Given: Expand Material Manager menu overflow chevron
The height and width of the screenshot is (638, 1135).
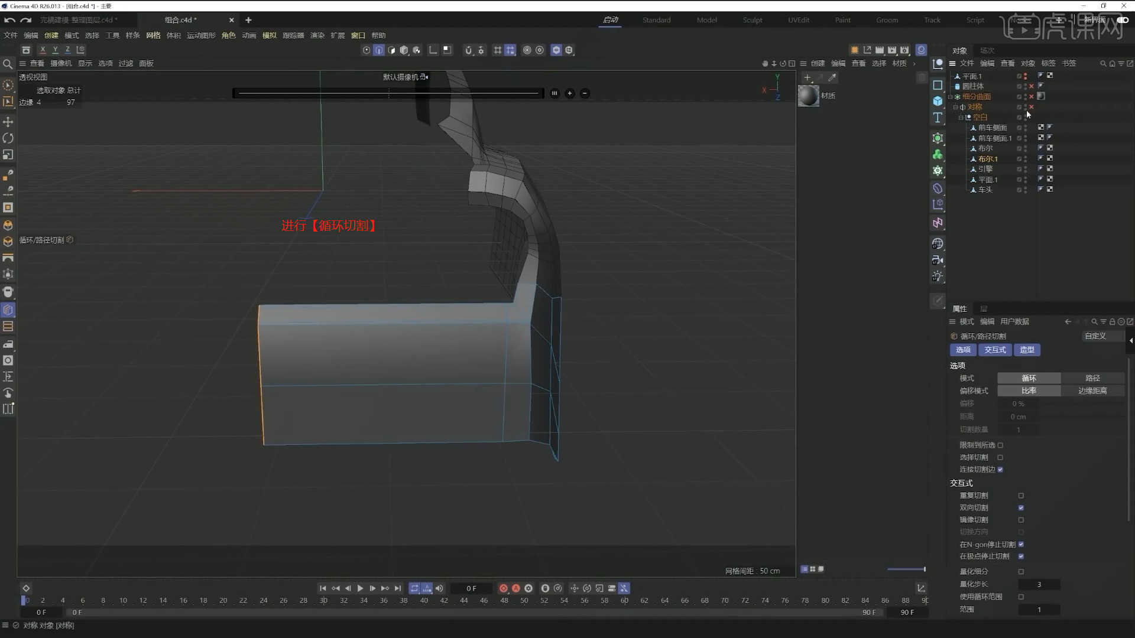Looking at the screenshot, I should tap(915, 63).
